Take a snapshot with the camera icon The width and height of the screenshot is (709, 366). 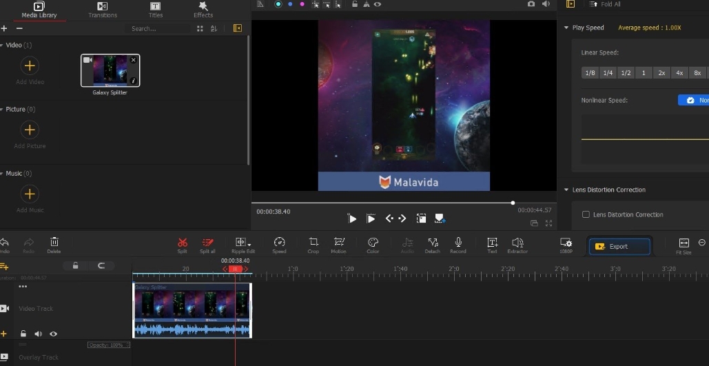531,4
